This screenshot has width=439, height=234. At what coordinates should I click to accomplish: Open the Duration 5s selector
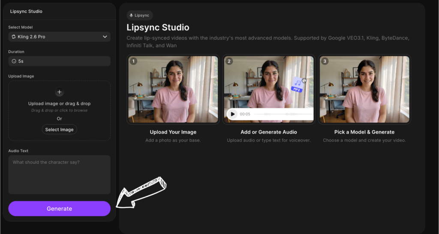(x=59, y=61)
